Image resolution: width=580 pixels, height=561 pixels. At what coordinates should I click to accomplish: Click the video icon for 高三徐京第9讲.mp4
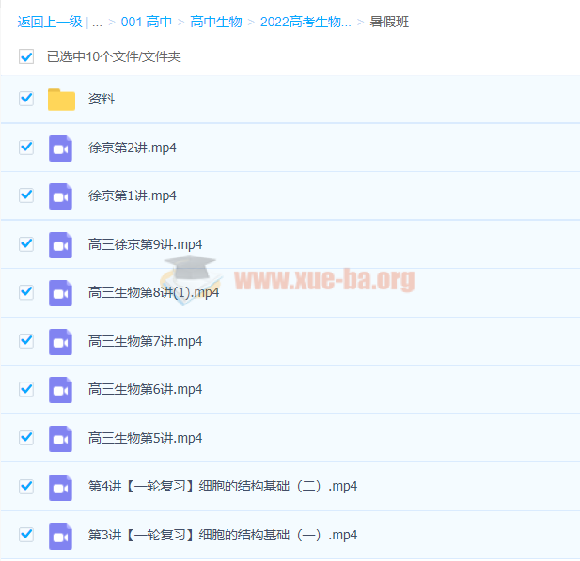[61, 244]
